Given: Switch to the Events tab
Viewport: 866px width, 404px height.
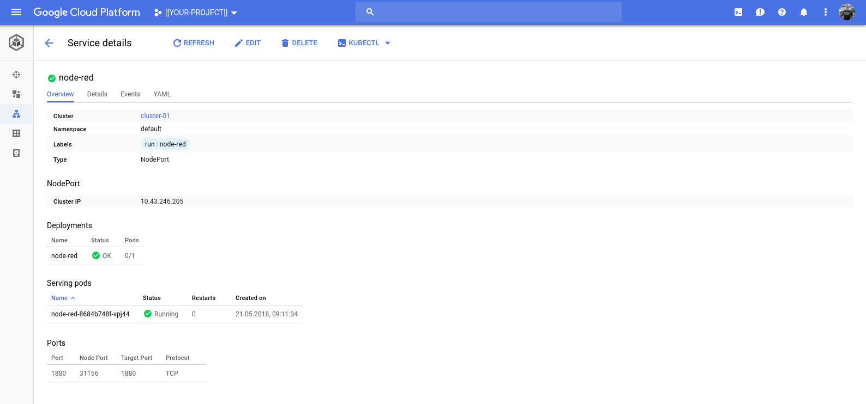Looking at the screenshot, I should [x=130, y=94].
